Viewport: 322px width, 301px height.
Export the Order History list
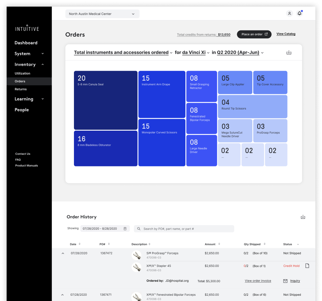(x=303, y=217)
